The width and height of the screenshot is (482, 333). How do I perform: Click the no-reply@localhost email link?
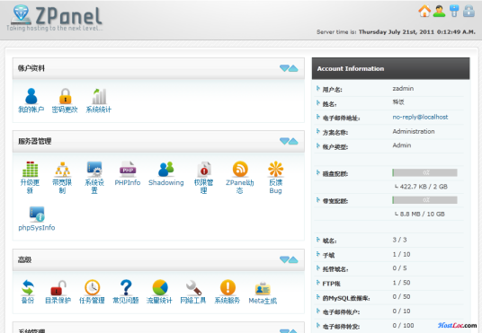pos(420,117)
